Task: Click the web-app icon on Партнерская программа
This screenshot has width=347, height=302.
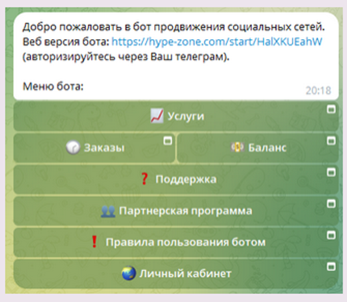Action: click(331, 204)
